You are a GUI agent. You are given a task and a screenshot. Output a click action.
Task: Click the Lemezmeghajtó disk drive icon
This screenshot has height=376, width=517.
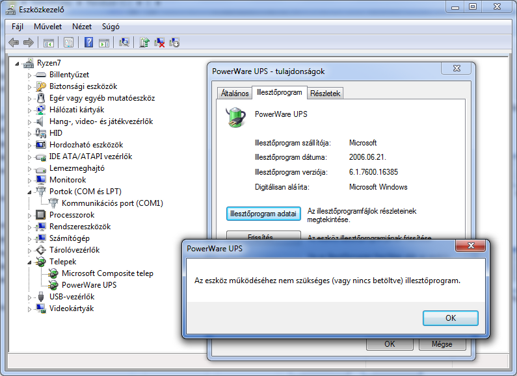pyautogui.click(x=40, y=169)
